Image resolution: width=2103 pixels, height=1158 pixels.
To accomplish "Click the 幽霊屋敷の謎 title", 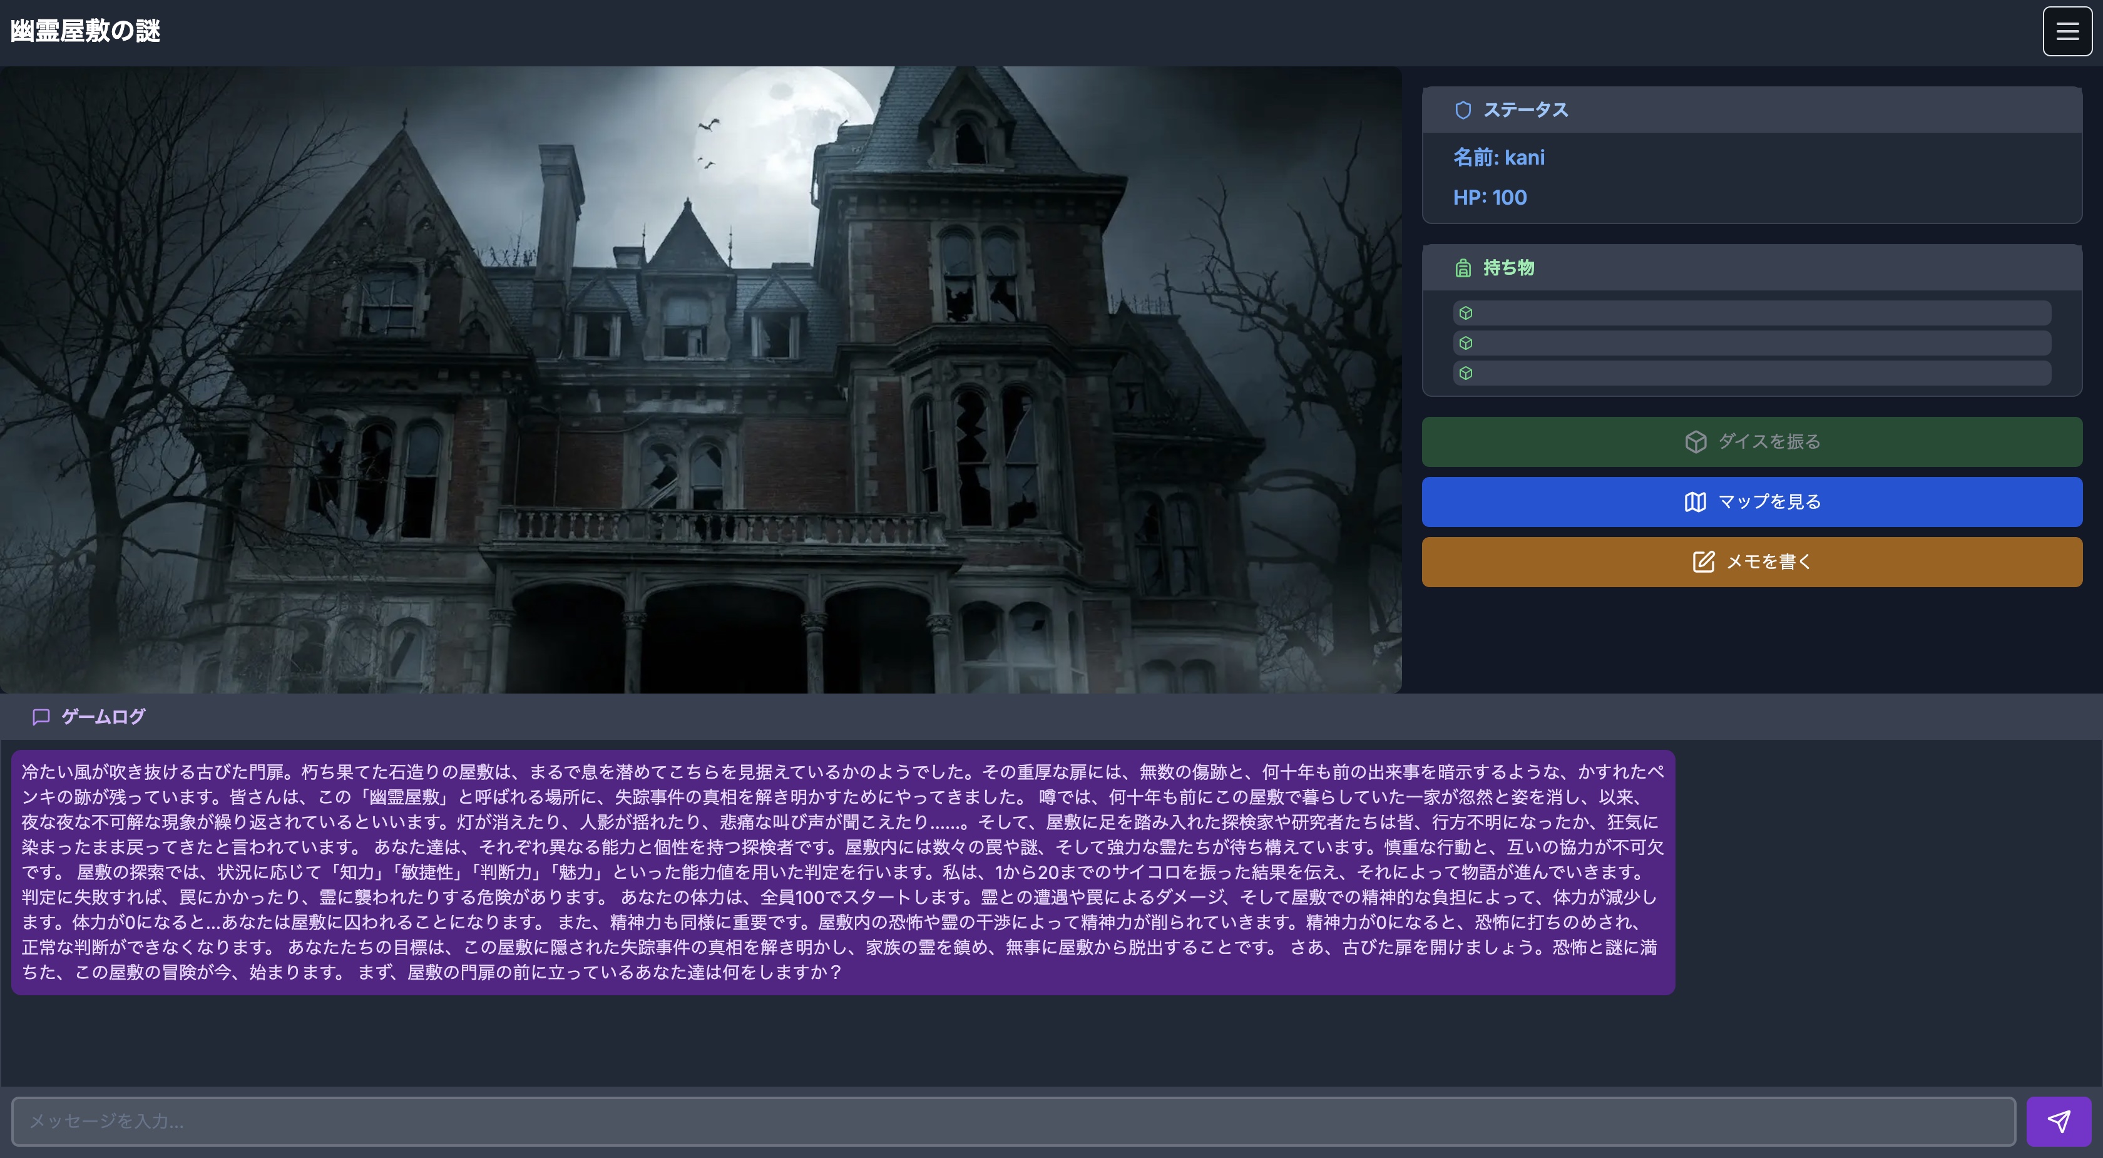I will click(86, 31).
